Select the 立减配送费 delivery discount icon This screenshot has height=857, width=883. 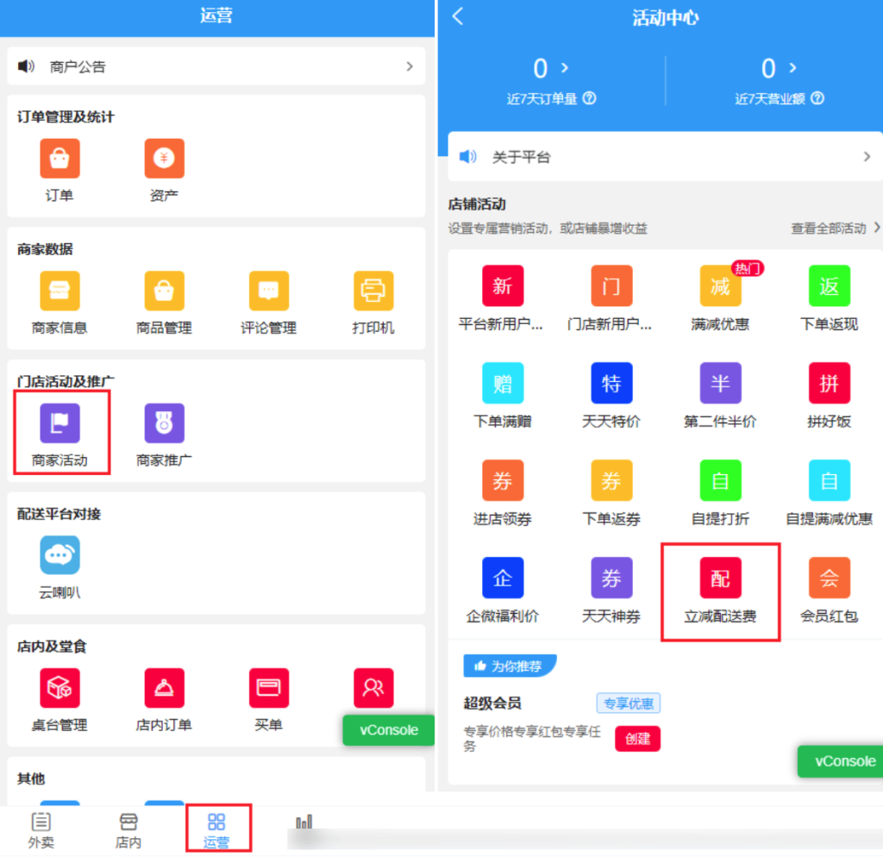720,579
